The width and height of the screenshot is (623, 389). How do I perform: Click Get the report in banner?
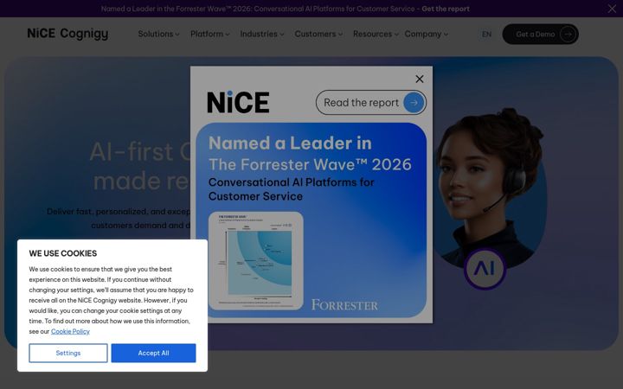pos(446,9)
